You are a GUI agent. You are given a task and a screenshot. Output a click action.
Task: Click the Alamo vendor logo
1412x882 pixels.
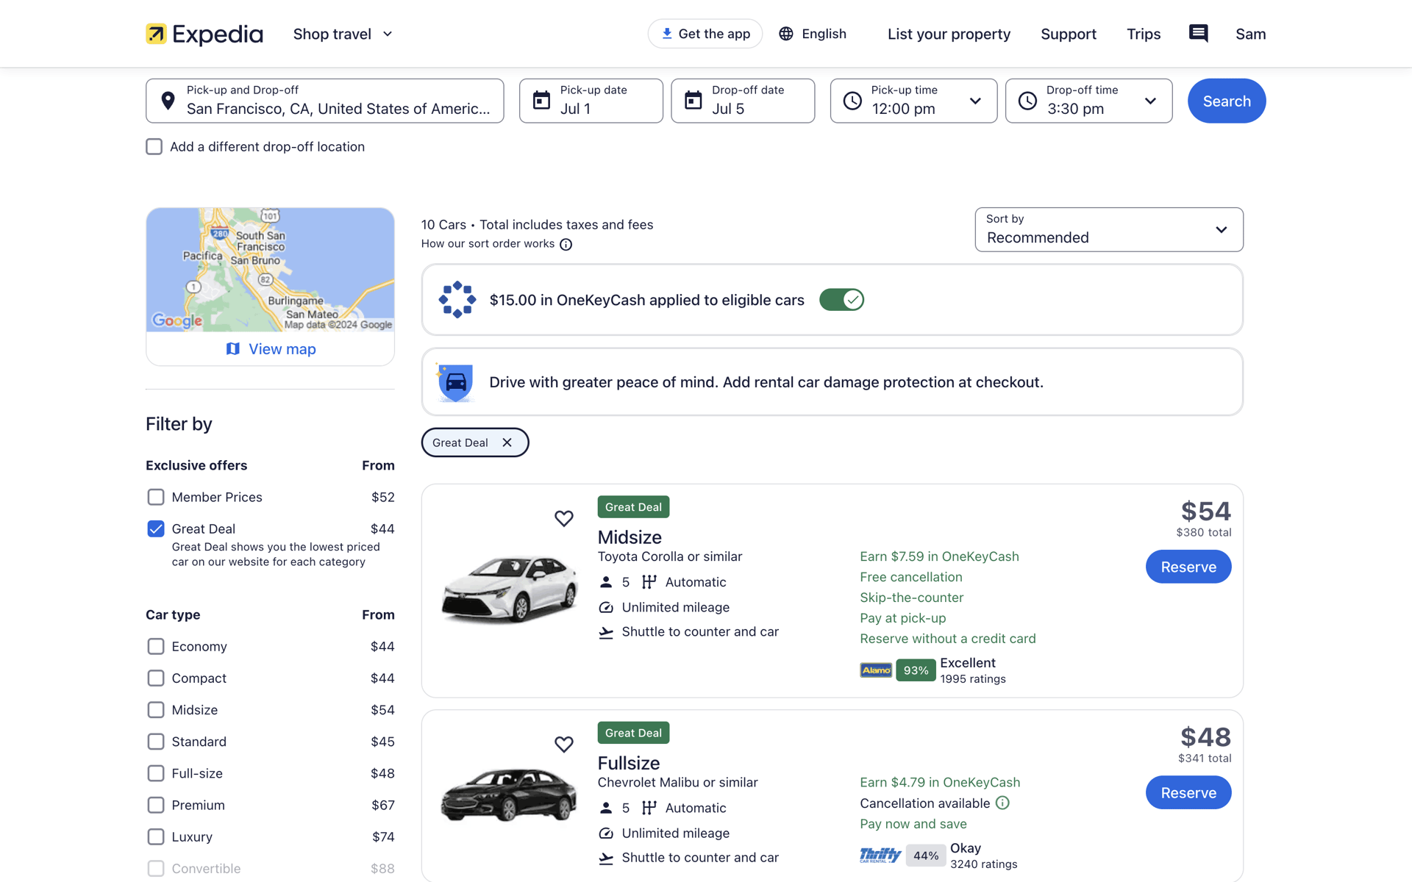pos(876,670)
